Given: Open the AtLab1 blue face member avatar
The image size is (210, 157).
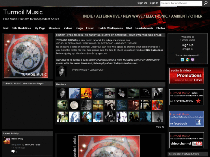Looking at the screenshot, I should pos(98,117).
